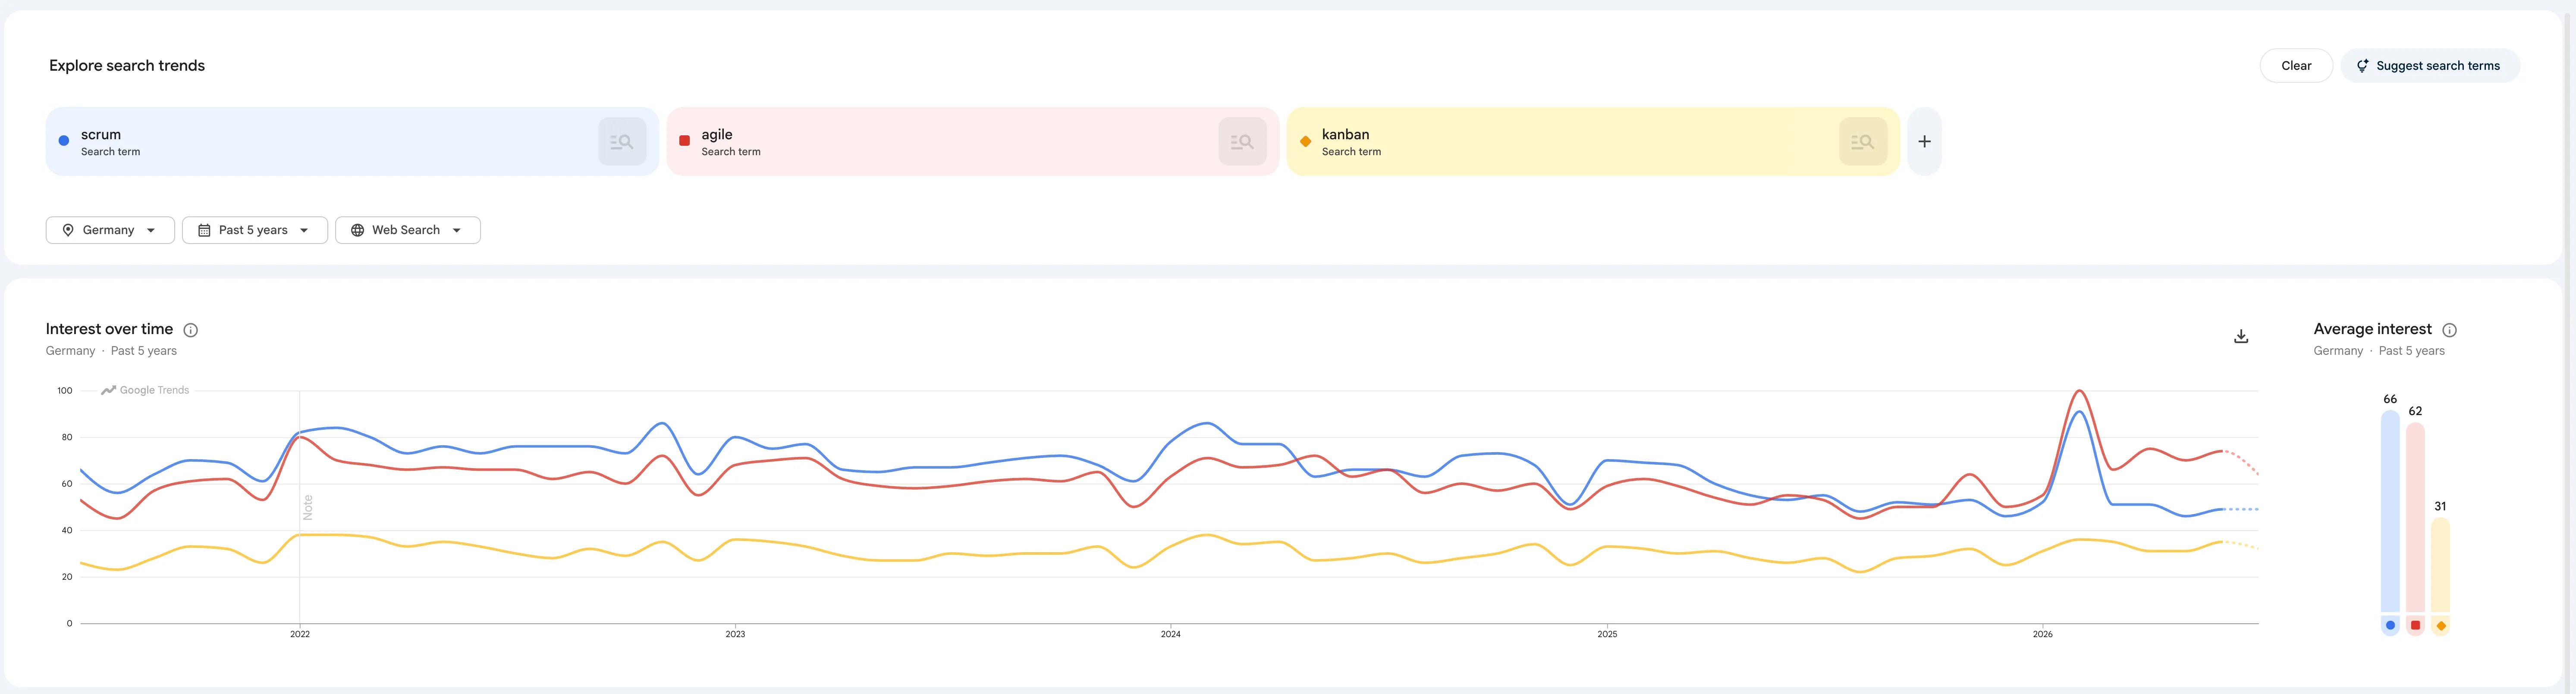Click the sparkle icon beside Suggest search terms
The width and height of the screenshot is (2576, 694).
click(x=2362, y=66)
